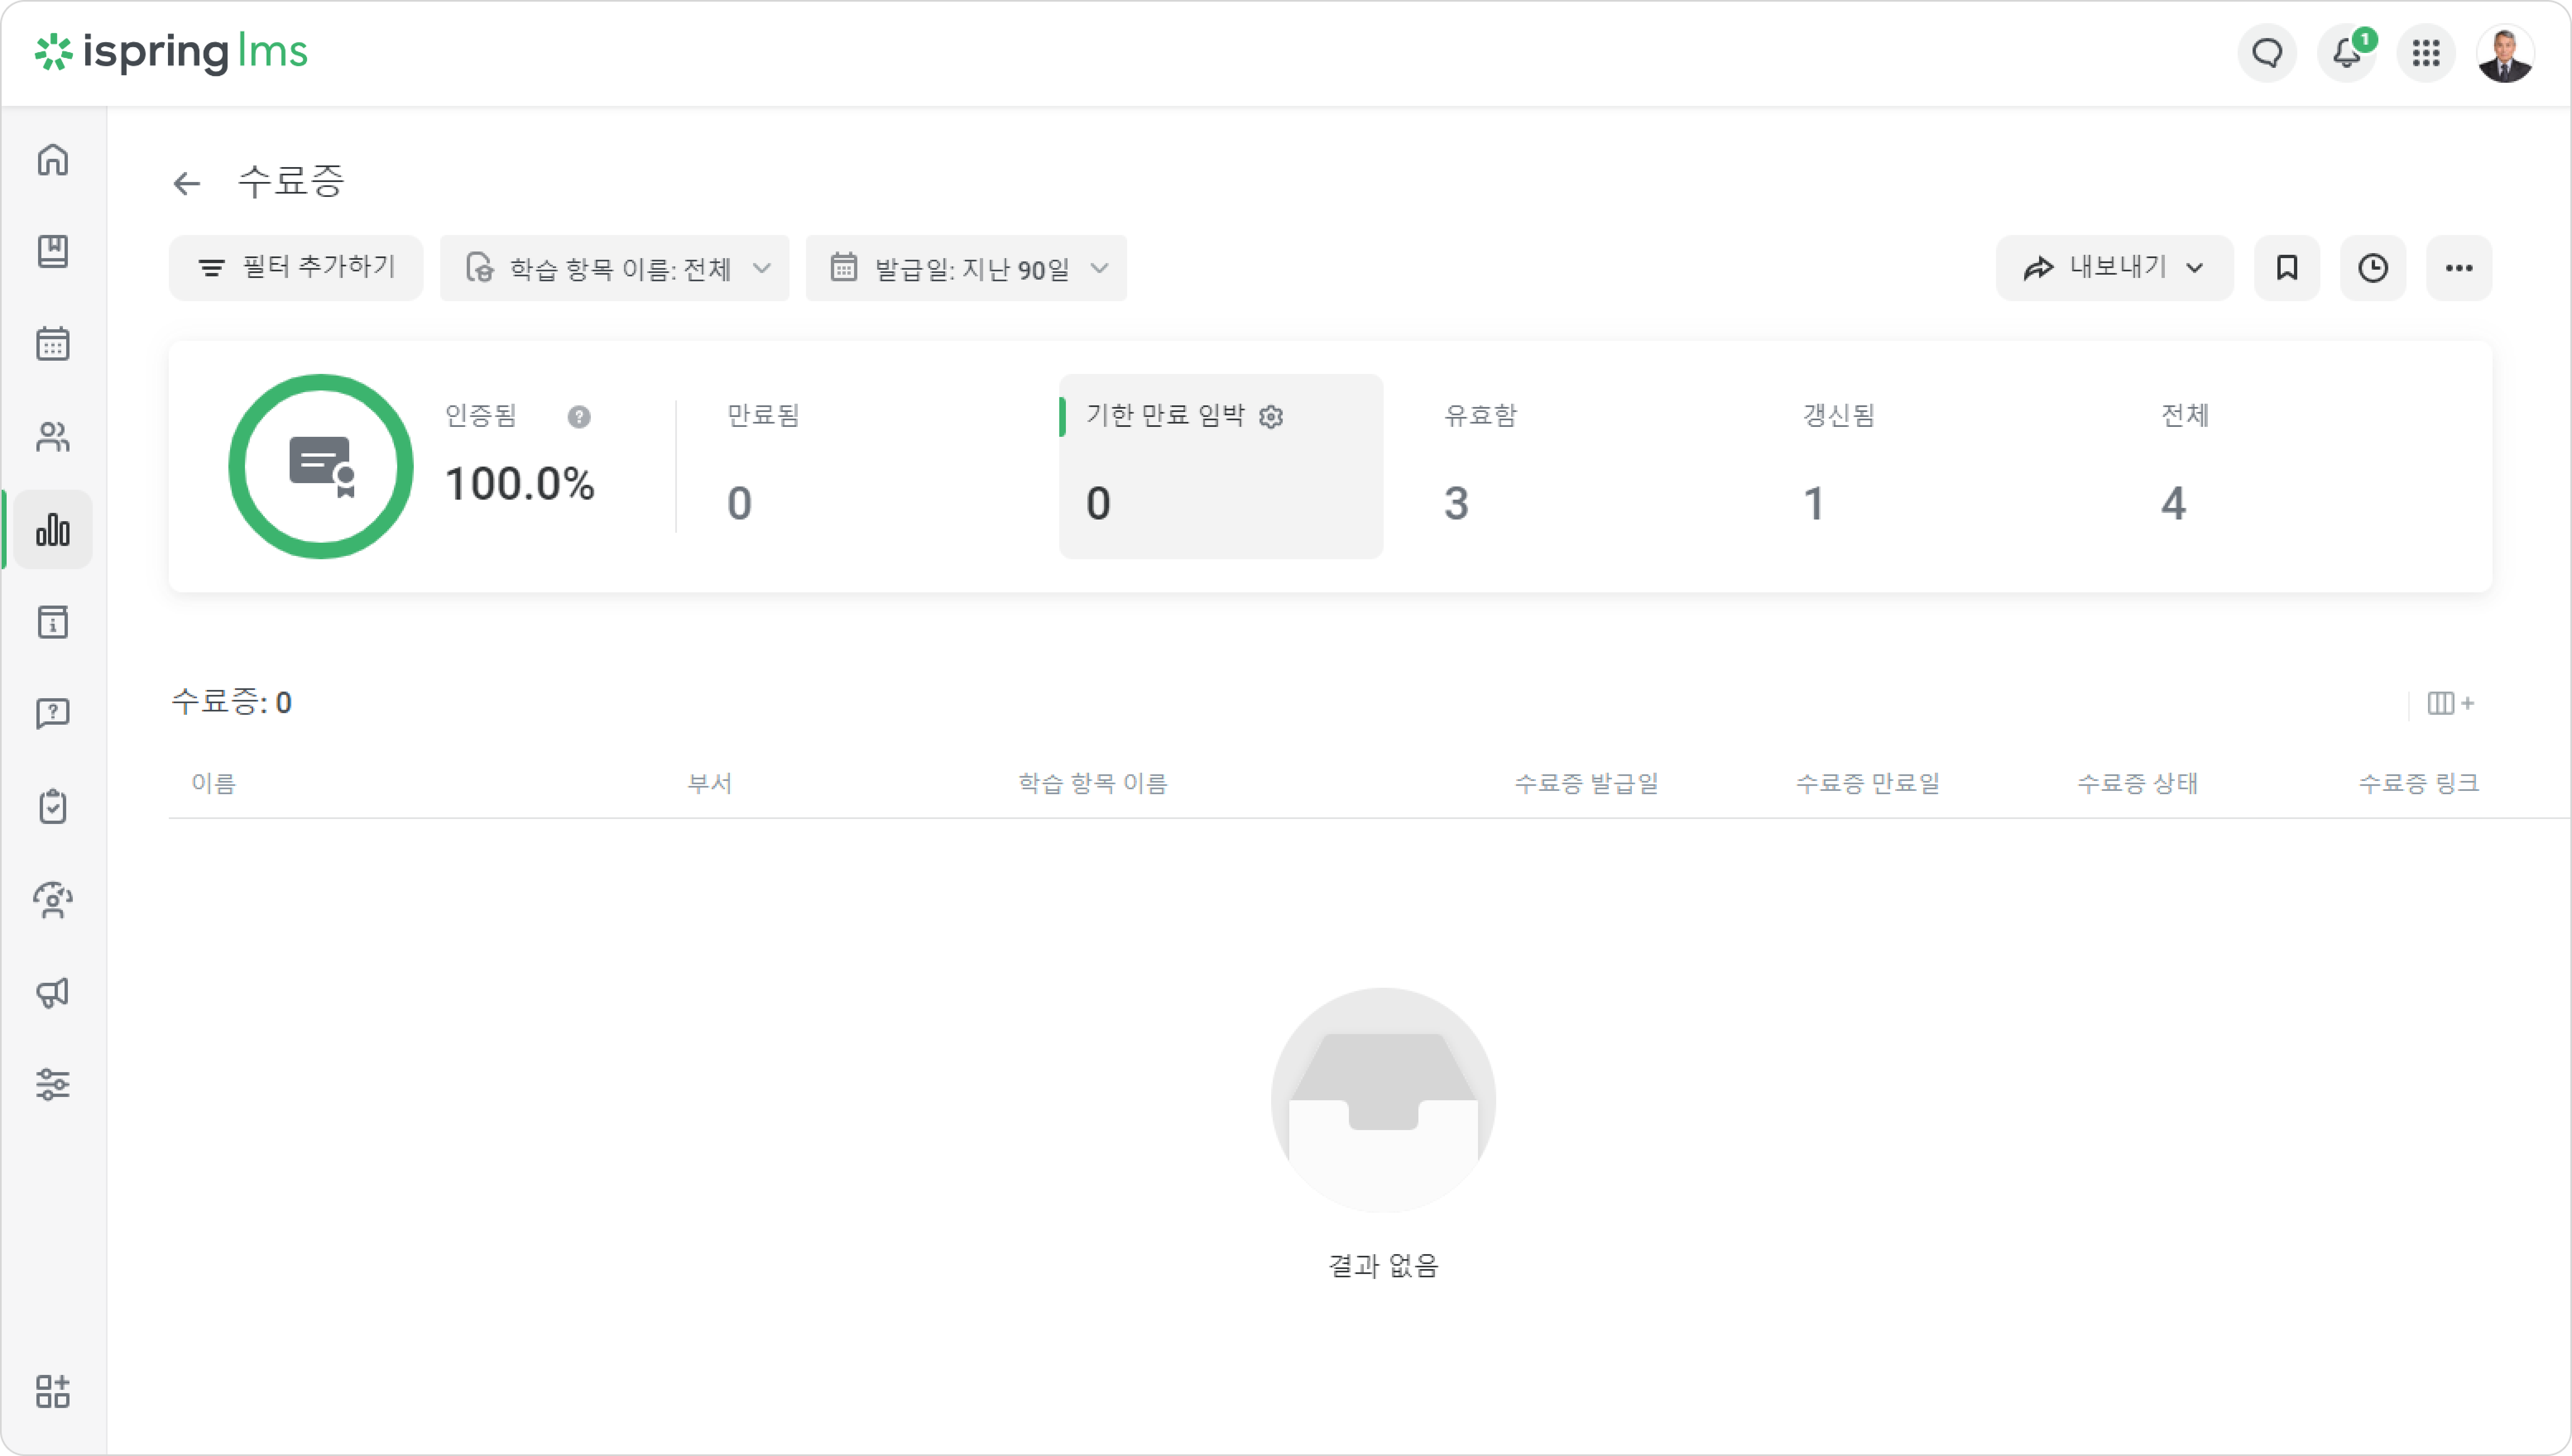
Task: Click the 수료증 만료일 column header
Action: coord(1868,783)
